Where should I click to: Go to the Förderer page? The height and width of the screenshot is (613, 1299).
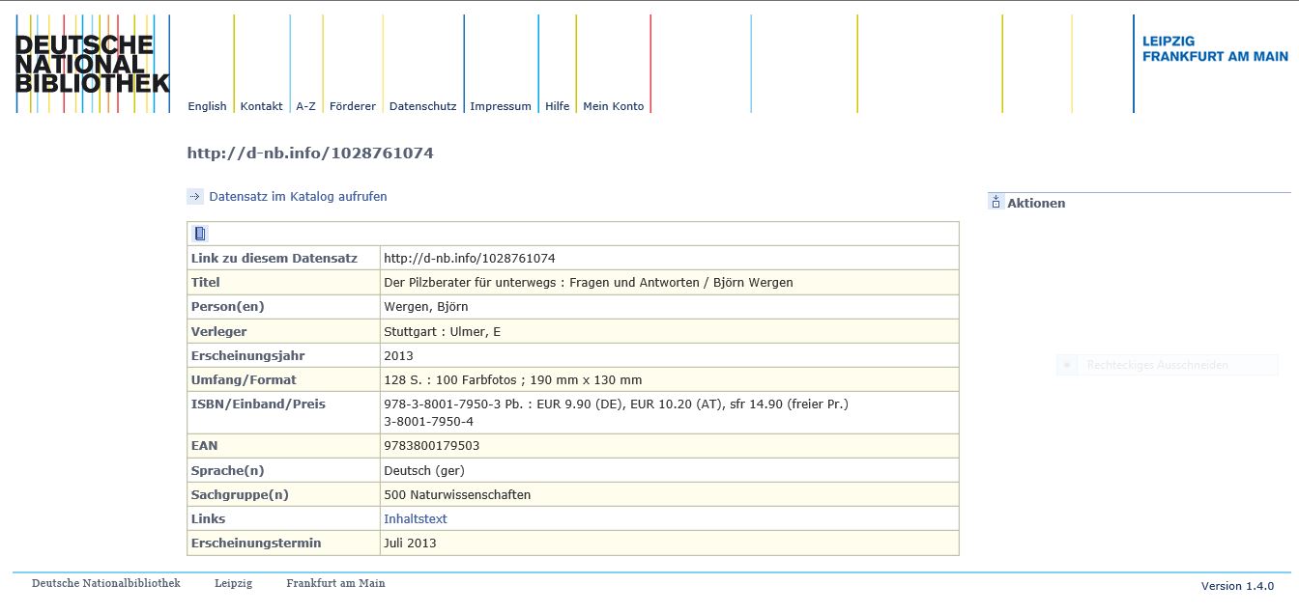pyautogui.click(x=352, y=106)
